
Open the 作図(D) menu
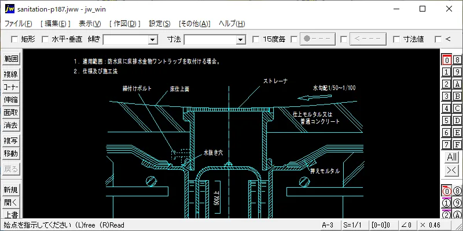[125, 24]
